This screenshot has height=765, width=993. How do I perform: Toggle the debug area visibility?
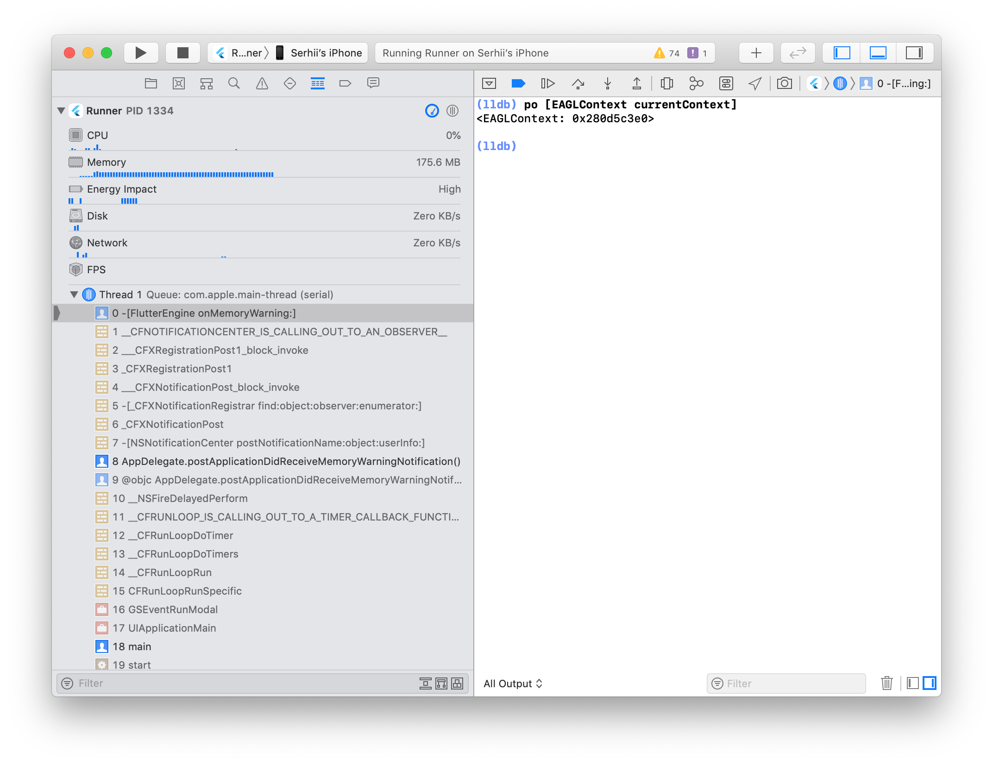click(878, 53)
